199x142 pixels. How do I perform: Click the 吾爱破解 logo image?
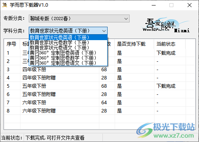tap(166, 25)
